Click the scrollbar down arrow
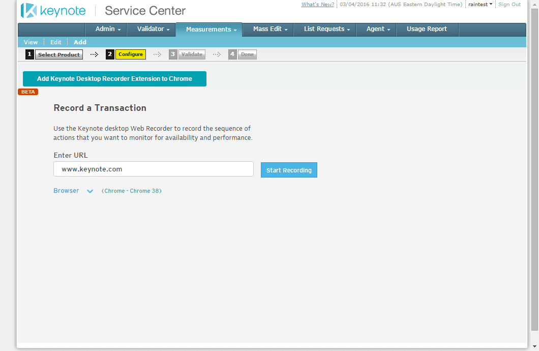The width and height of the screenshot is (539, 351). pyautogui.click(x=534, y=346)
